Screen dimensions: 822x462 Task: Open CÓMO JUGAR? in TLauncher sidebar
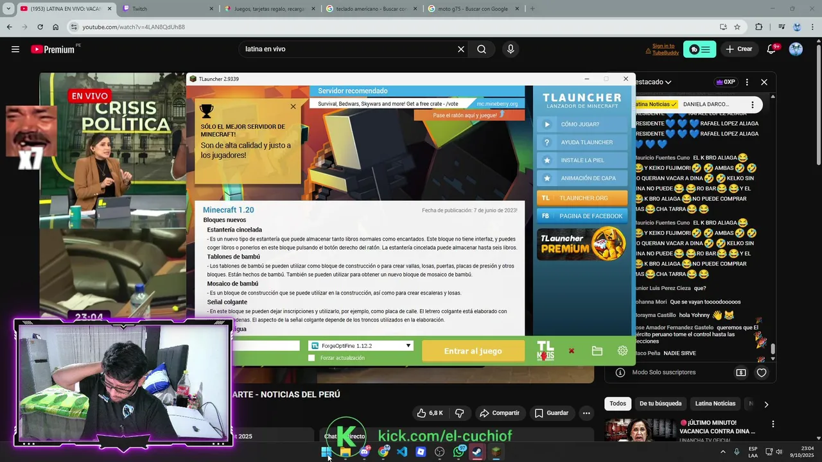(582, 124)
